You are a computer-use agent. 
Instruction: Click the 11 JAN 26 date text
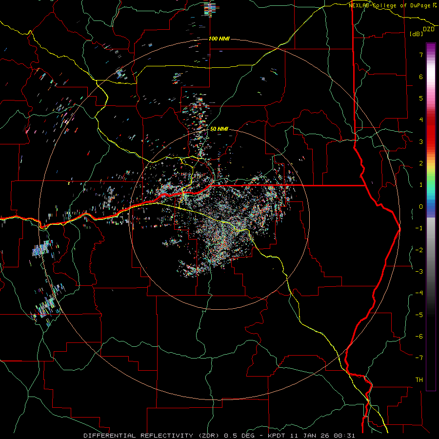click(x=310, y=436)
